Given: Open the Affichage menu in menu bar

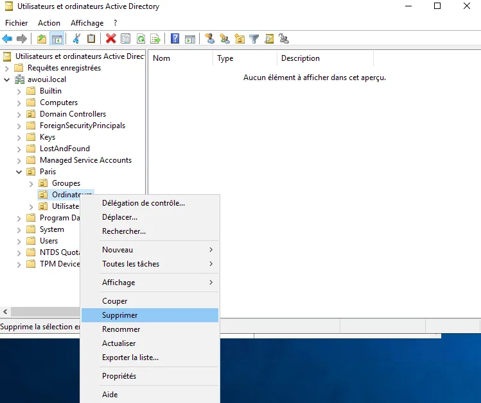Looking at the screenshot, I should tap(87, 23).
